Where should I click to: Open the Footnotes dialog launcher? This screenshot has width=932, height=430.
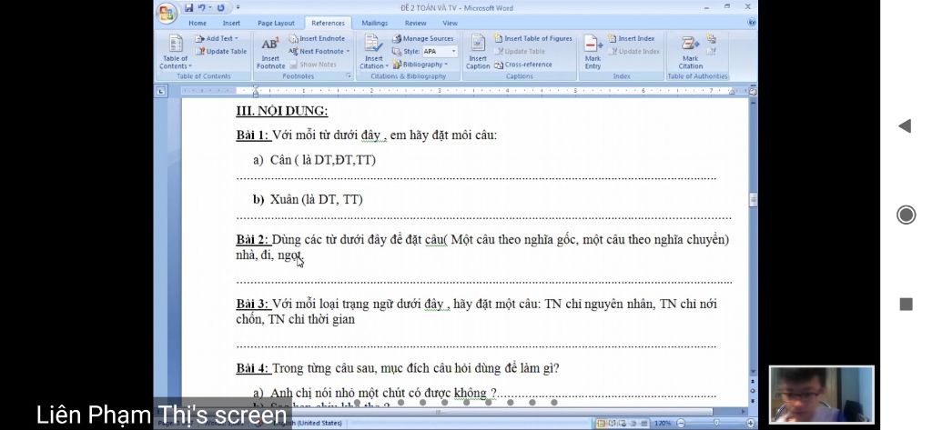[x=349, y=76]
